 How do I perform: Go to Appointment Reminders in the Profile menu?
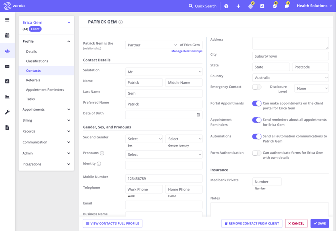click(x=45, y=90)
